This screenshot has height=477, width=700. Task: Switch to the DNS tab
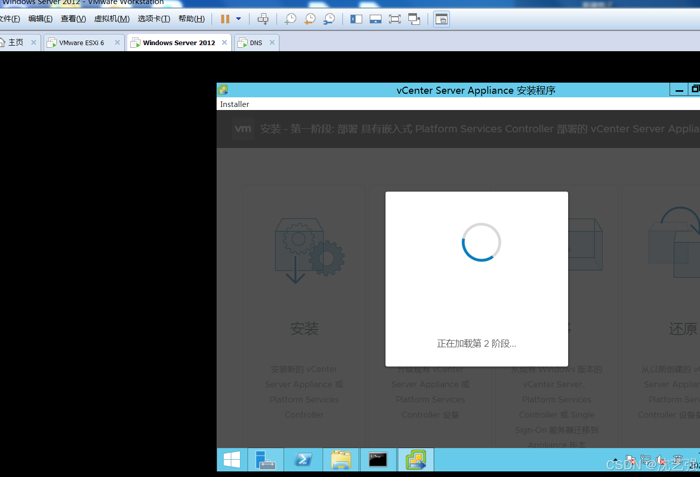click(x=256, y=43)
